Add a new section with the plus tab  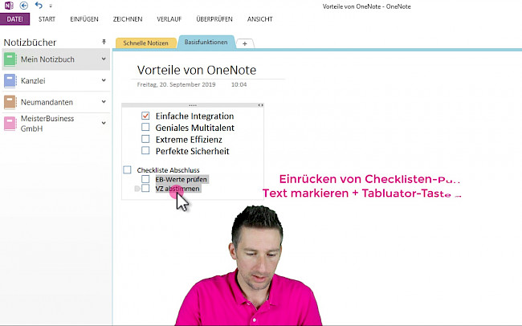tap(245, 43)
